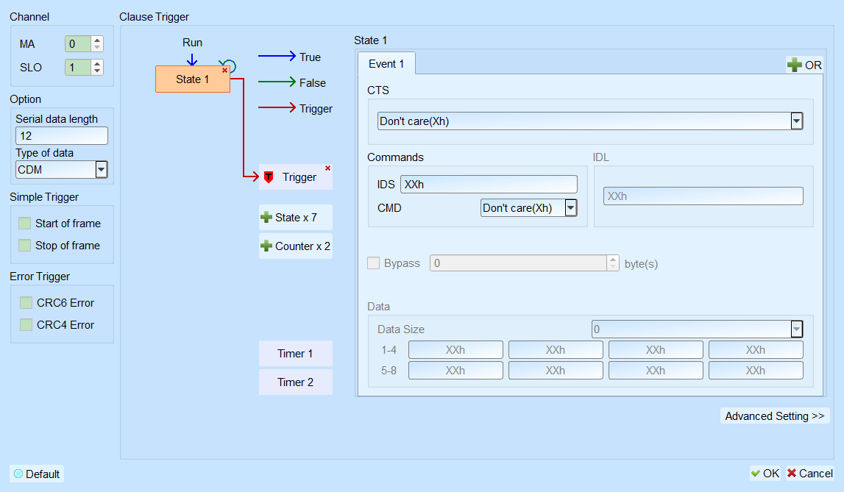Decrease the SLO channel value
The image size is (844, 492).
pos(97,71)
